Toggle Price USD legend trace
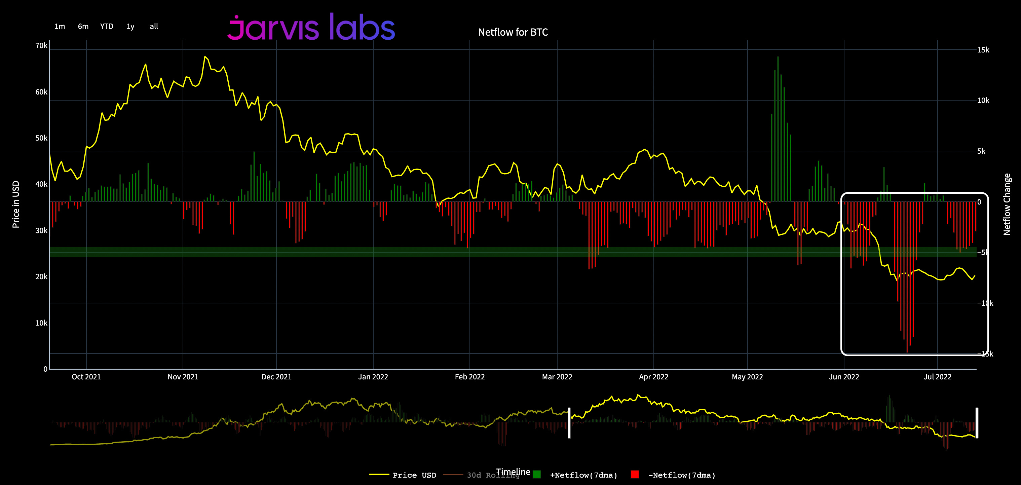The width and height of the screenshot is (1021, 485). click(x=414, y=475)
